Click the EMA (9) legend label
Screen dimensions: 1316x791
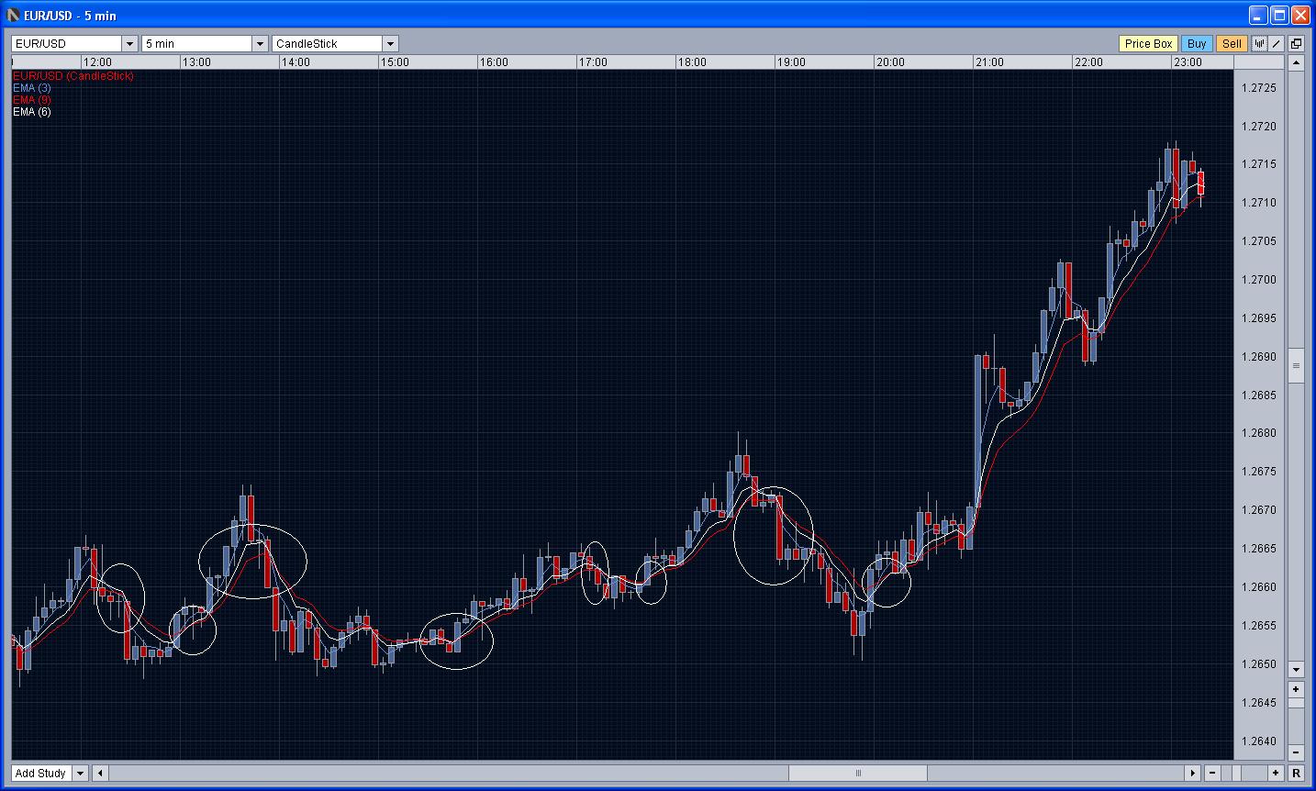[32, 100]
